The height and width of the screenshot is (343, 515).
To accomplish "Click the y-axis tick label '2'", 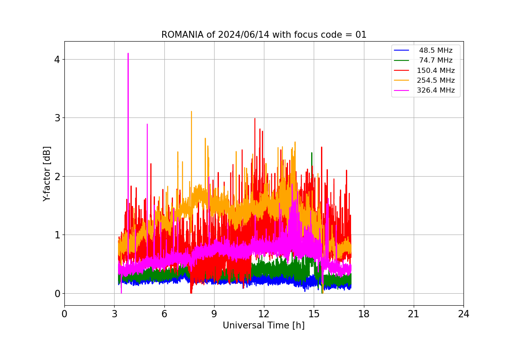I will [x=57, y=176].
